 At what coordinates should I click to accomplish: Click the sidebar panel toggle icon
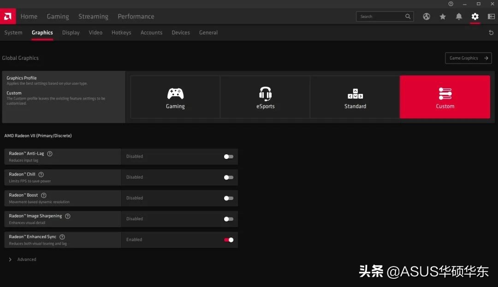tap(491, 17)
